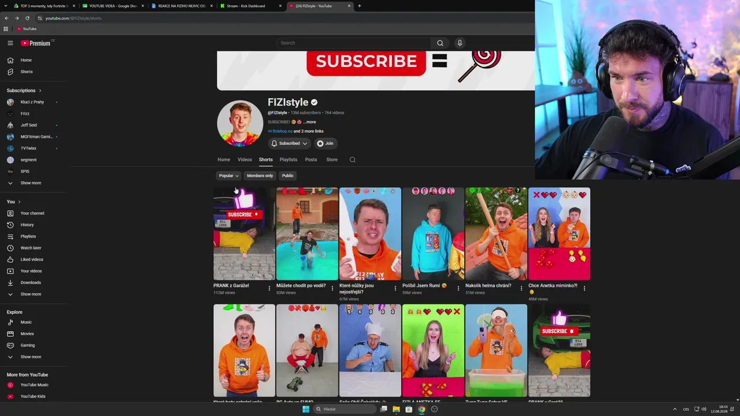Expand the channel description with ...more
The height and width of the screenshot is (416, 740).
309,122
